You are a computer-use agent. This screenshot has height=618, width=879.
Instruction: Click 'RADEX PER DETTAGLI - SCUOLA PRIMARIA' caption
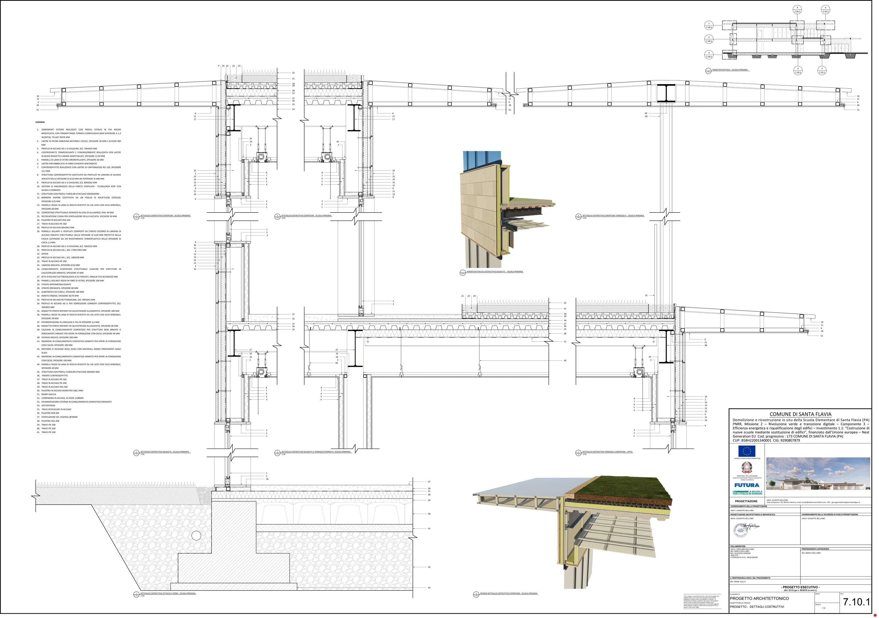[730, 70]
